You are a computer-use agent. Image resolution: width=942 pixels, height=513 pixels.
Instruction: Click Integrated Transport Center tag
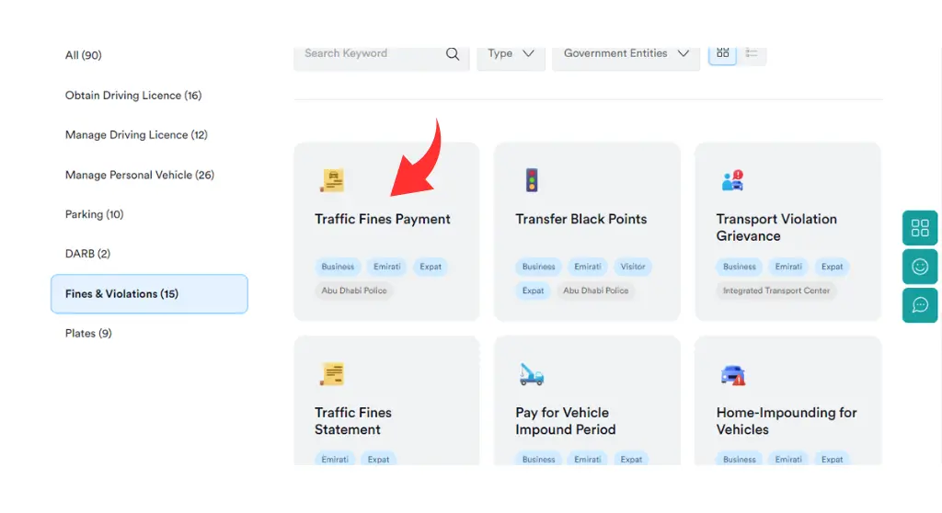pyautogui.click(x=776, y=291)
